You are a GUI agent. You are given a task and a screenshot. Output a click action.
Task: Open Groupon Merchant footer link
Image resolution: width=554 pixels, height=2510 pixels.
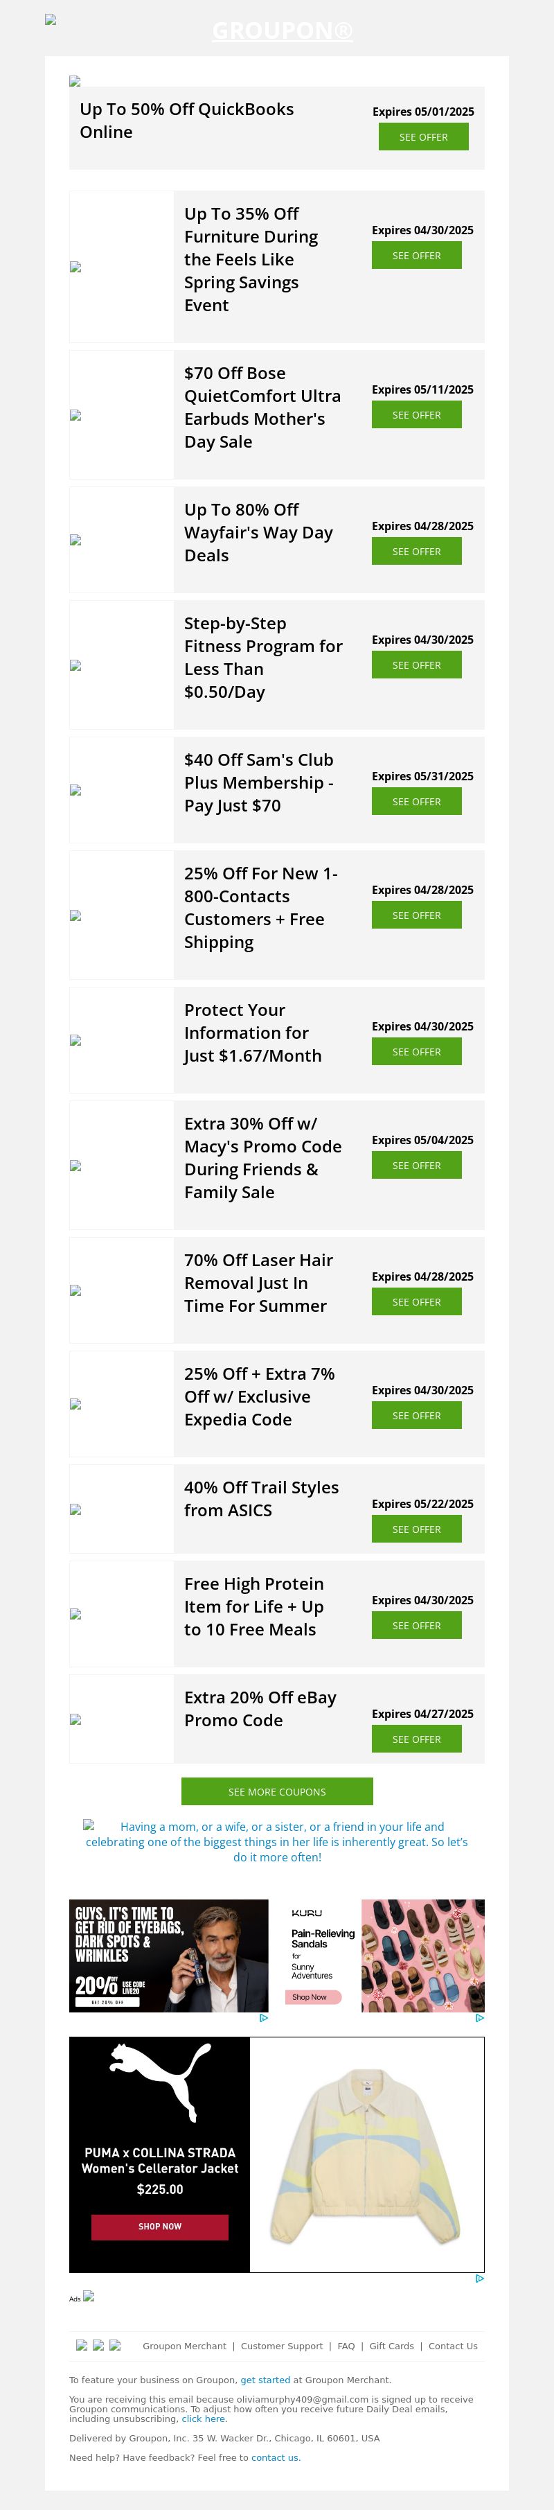pos(184,2346)
